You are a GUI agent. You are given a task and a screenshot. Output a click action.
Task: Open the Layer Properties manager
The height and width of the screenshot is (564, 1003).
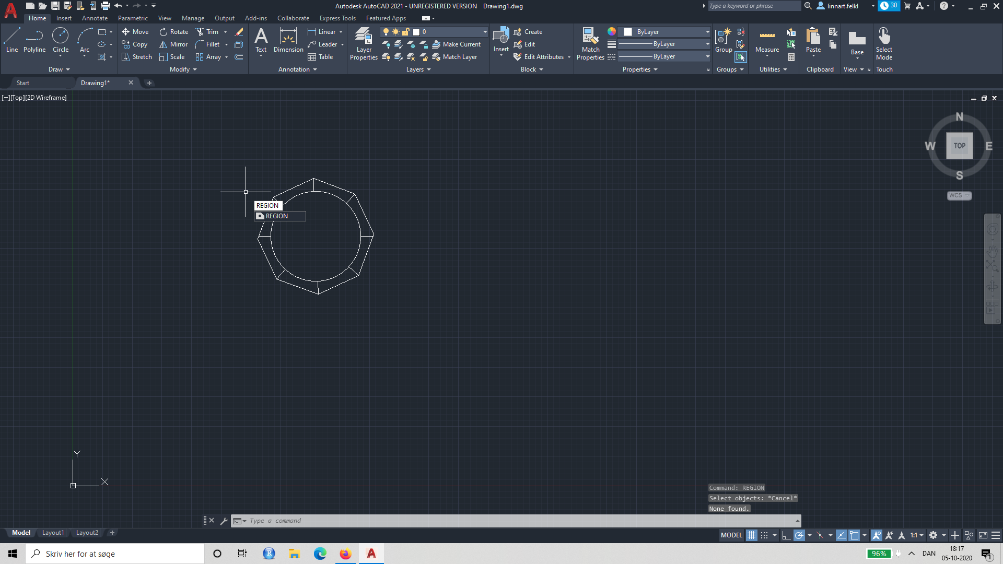(364, 44)
